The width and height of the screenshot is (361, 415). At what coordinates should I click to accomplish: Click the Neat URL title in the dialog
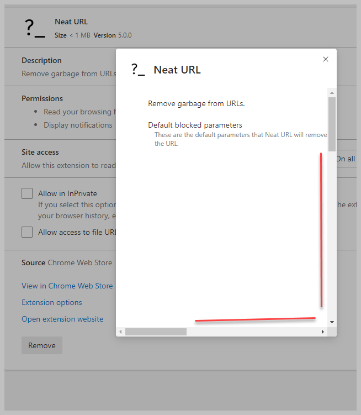(x=177, y=70)
